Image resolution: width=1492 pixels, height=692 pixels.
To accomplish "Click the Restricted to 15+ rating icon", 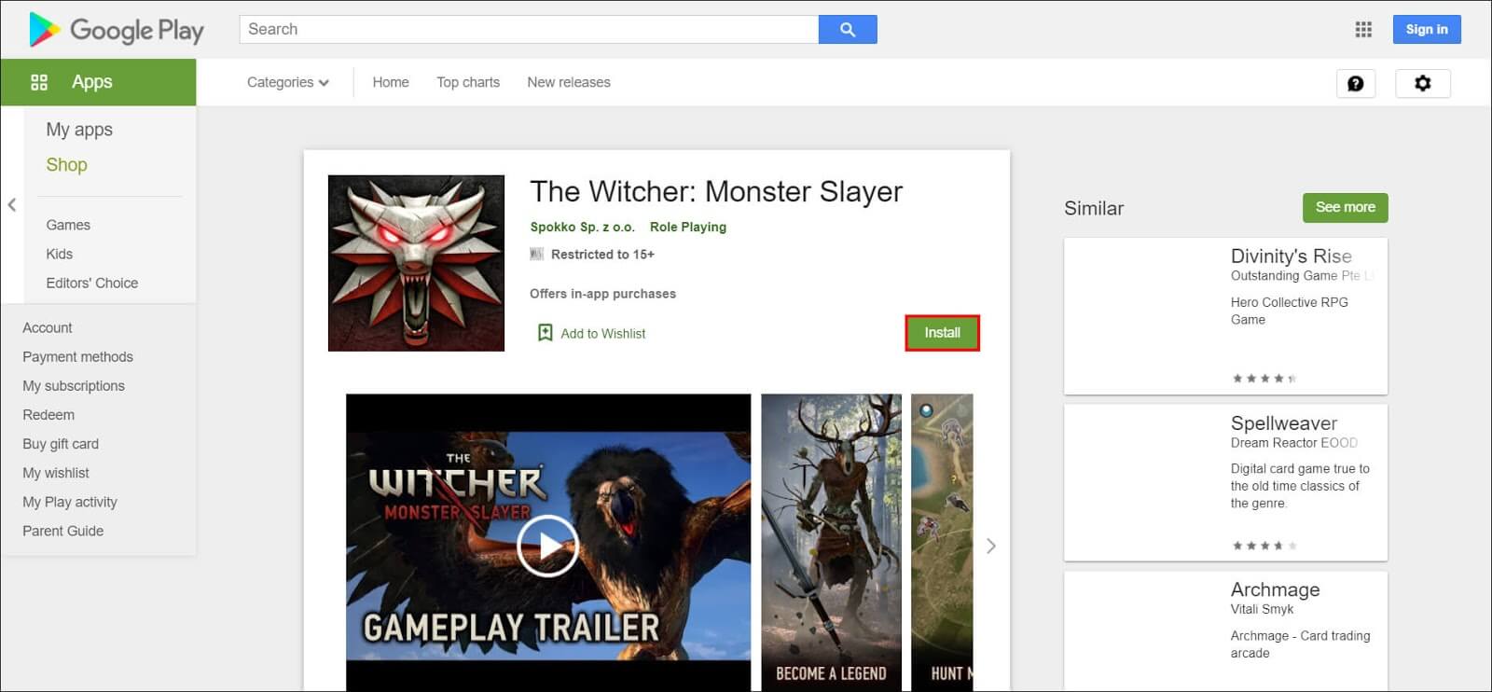I will pyautogui.click(x=536, y=254).
